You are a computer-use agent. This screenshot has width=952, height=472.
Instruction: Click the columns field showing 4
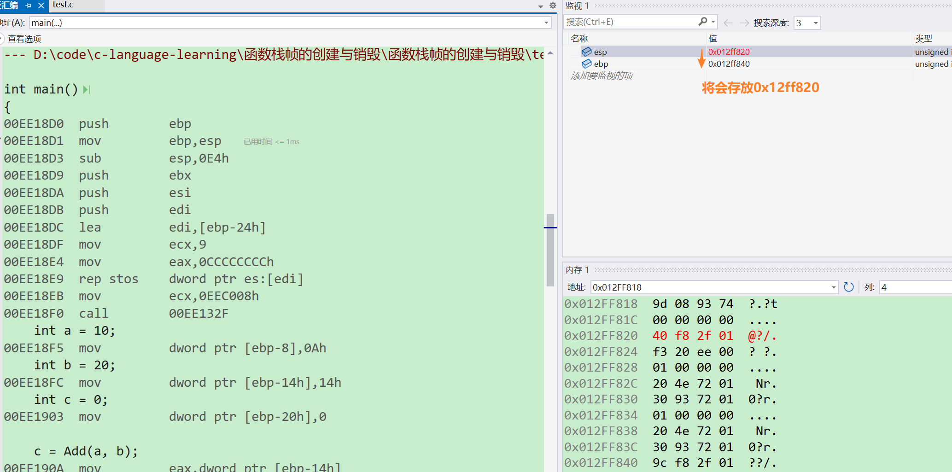click(915, 287)
